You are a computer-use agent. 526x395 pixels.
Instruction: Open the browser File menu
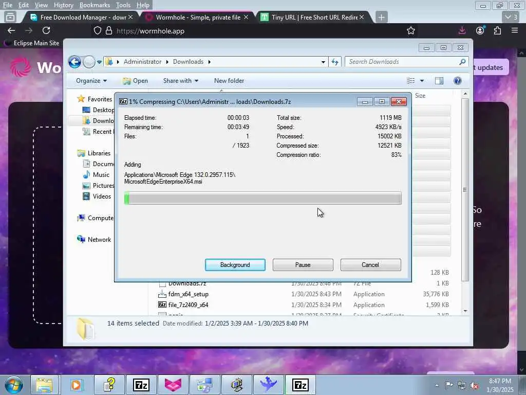tap(7, 5)
